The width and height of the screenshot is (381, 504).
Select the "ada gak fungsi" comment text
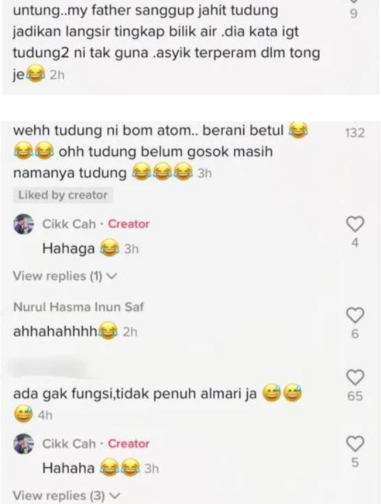click(x=135, y=394)
